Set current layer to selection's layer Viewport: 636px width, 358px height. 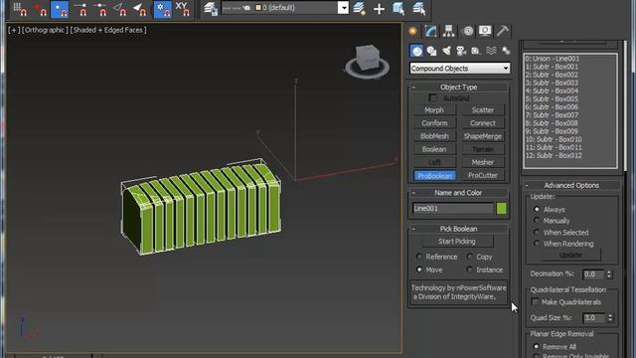(x=419, y=9)
